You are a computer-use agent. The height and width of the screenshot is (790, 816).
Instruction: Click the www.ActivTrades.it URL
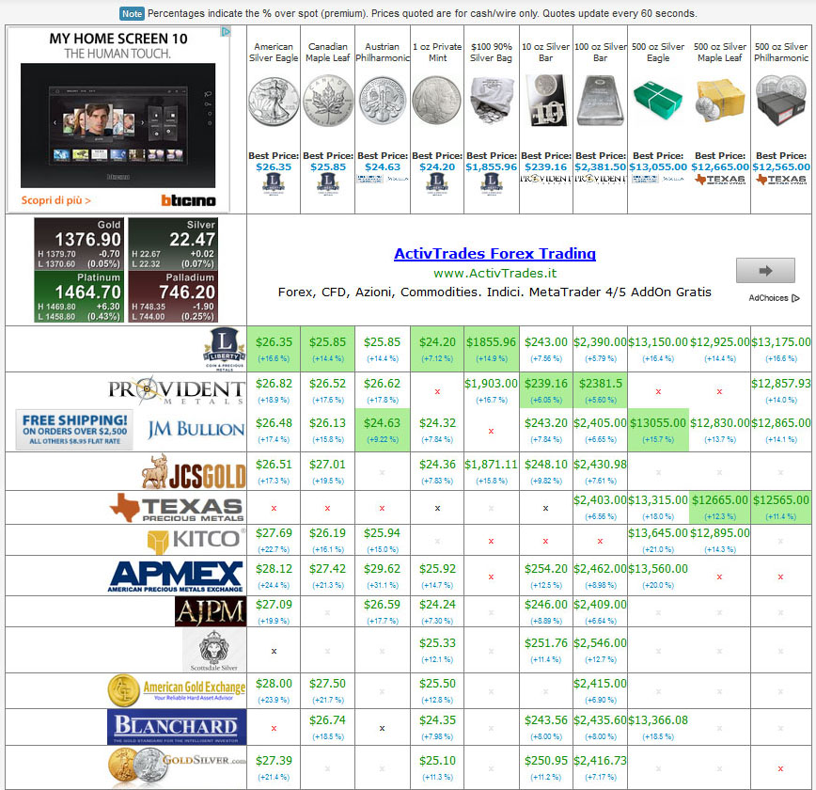click(494, 274)
